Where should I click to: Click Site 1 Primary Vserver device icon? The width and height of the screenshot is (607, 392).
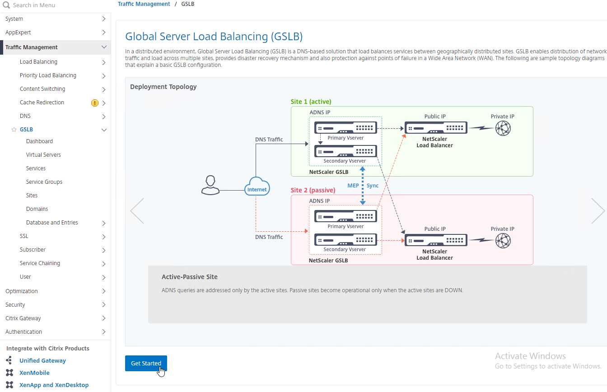point(346,128)
